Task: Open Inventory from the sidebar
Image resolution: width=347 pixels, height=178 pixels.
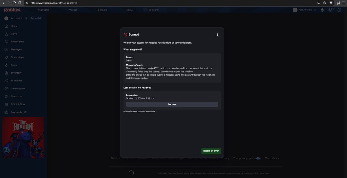Action: pyautogui.click(x=16, y=73)
